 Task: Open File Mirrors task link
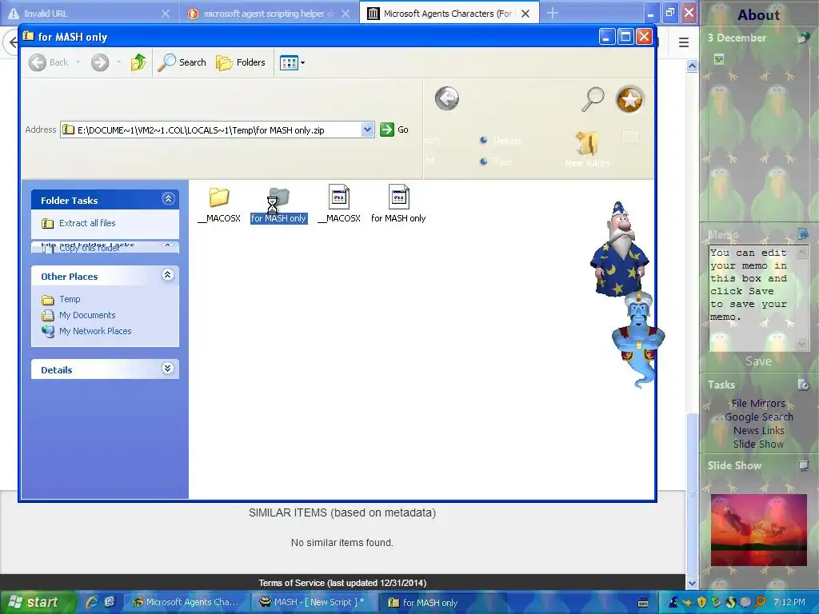click(x=758, y=403)
